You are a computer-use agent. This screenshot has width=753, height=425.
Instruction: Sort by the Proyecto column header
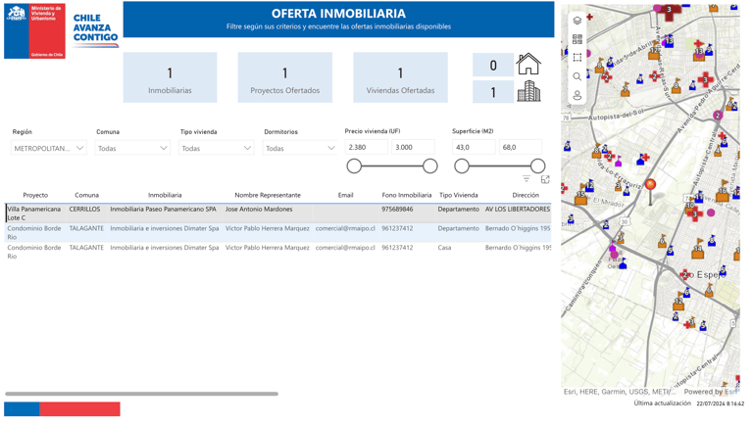pyautogui.click(x=35, y=195)
